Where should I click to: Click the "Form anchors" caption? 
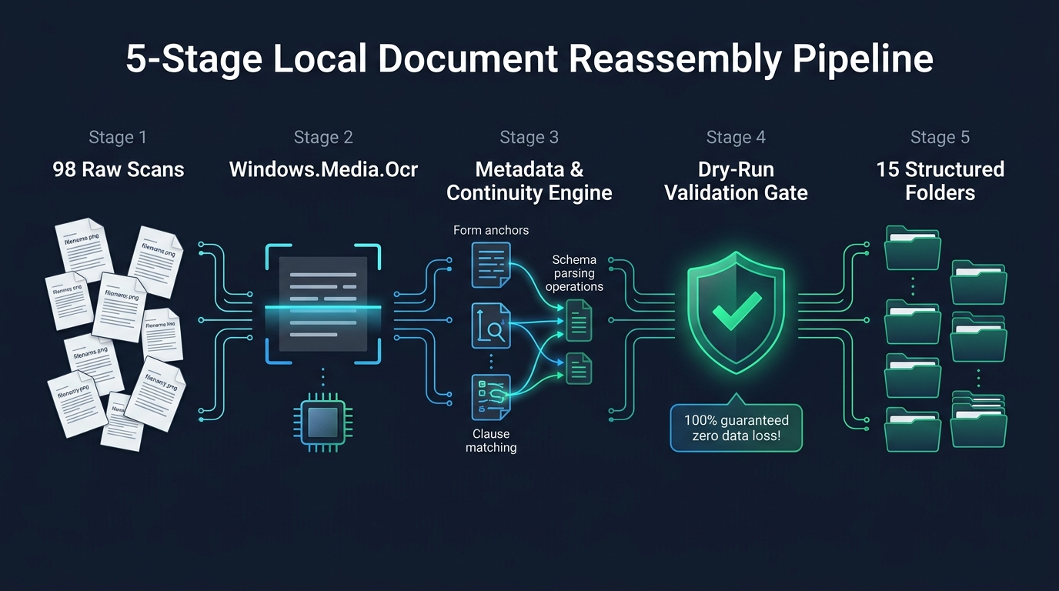(491, 230)
